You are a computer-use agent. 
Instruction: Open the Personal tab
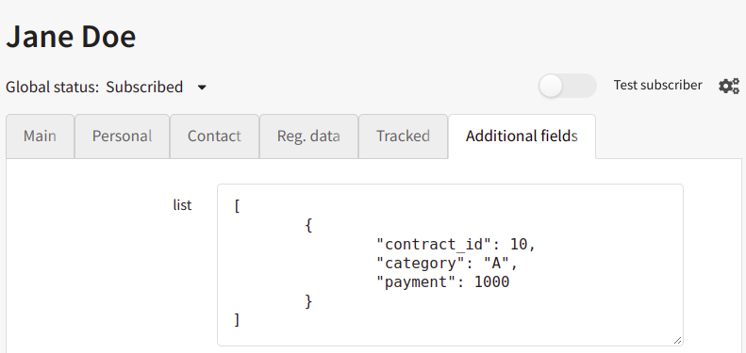122,136
